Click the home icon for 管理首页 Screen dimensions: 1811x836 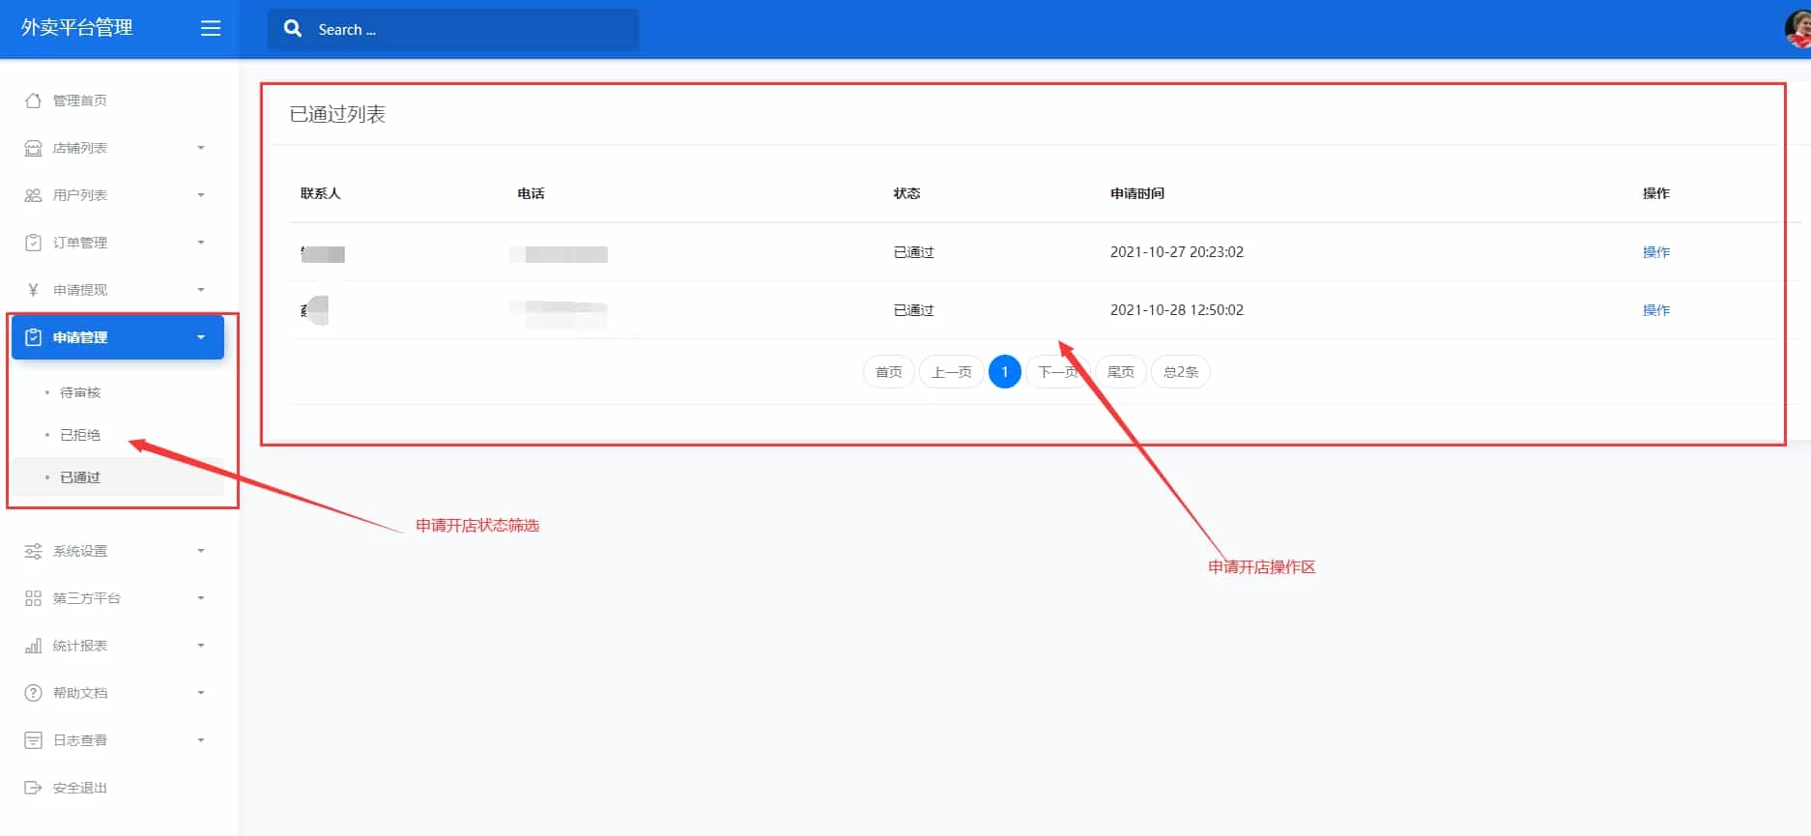(33, 101)
